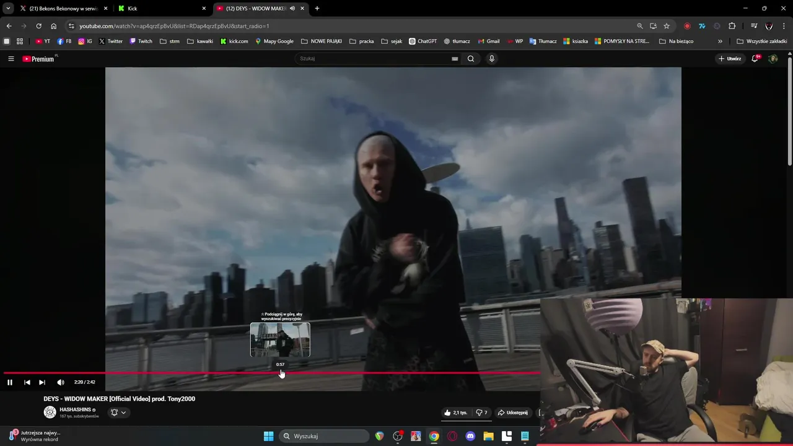This screenshot has height=446, width=793.
Task: Open the apps grid bookmark icon
Action: [x=20, y=42]
